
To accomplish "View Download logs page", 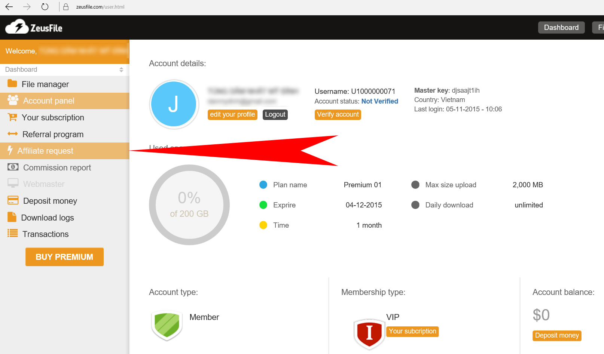I will 64,218.
